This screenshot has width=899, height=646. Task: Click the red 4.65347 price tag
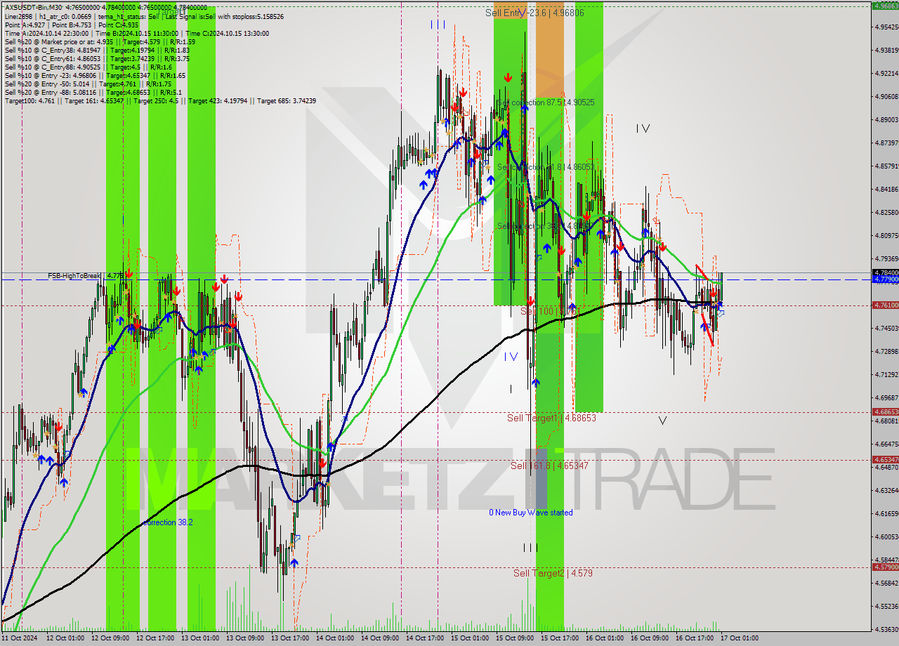click(885, 460)
